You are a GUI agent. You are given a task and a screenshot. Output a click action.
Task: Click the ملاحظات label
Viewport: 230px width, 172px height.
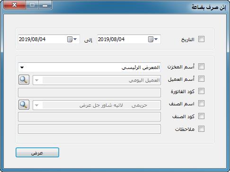(x=185, y=129)
